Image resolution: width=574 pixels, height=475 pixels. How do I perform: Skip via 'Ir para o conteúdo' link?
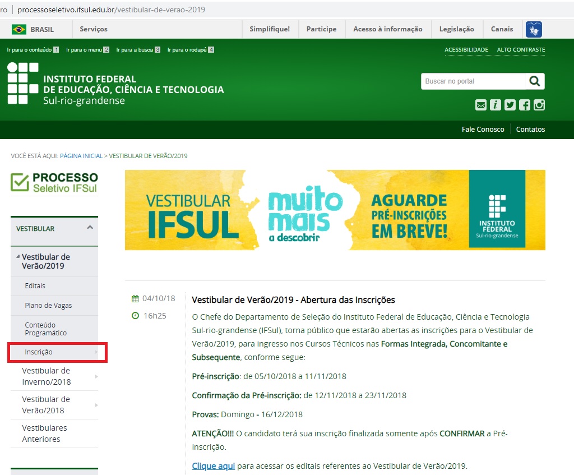click(33, 50)
